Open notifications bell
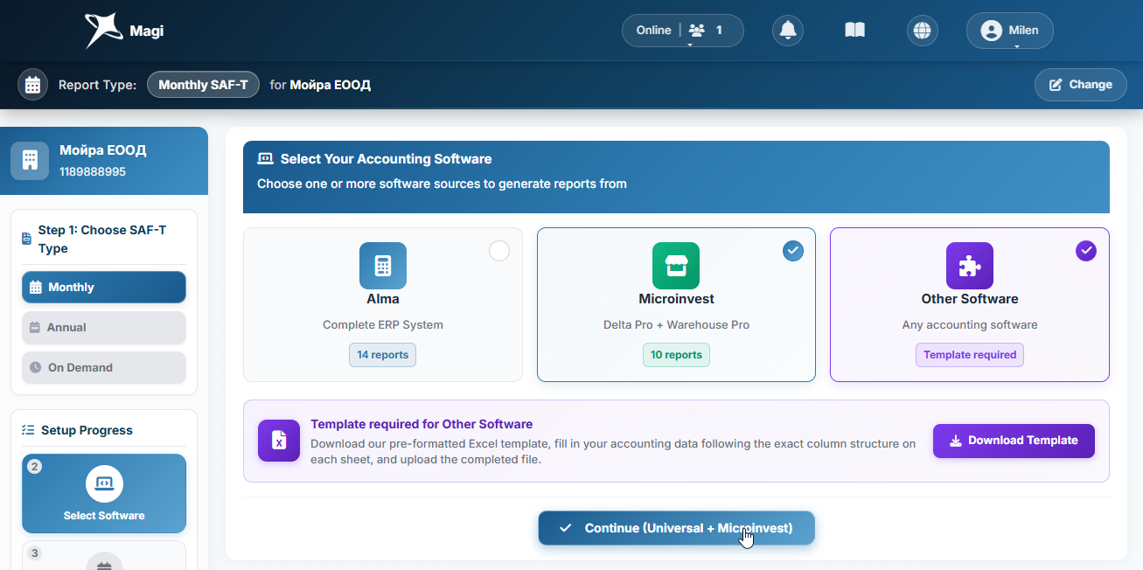Viewport: 1143px width, 570px height. click(x=788, y=31)
